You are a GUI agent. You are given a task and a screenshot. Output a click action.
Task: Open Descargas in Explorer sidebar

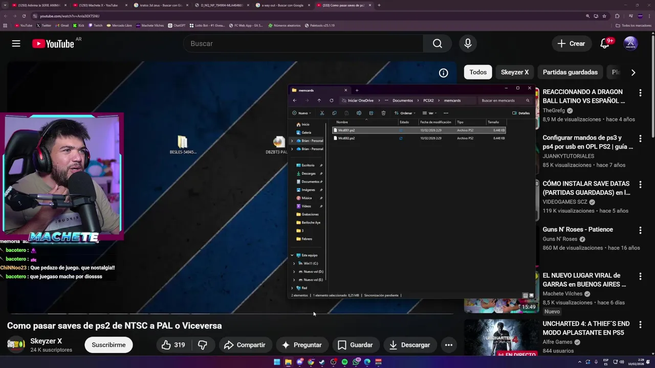pos(309,173)
